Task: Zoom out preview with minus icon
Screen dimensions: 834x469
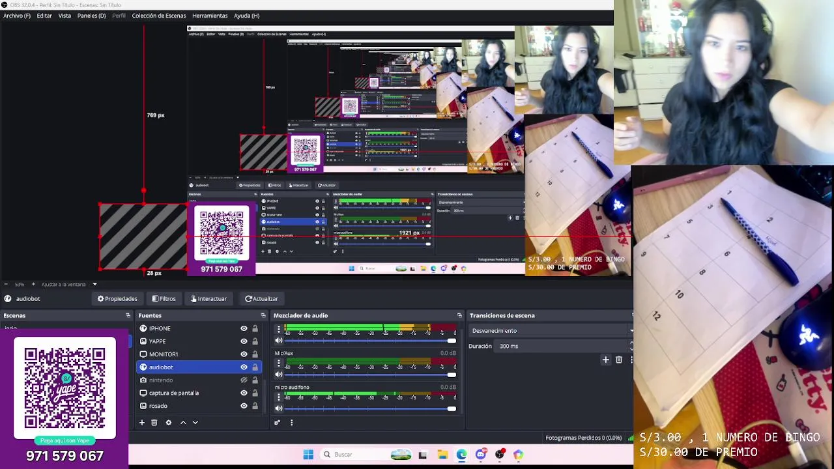Action: tap(6, 284)
